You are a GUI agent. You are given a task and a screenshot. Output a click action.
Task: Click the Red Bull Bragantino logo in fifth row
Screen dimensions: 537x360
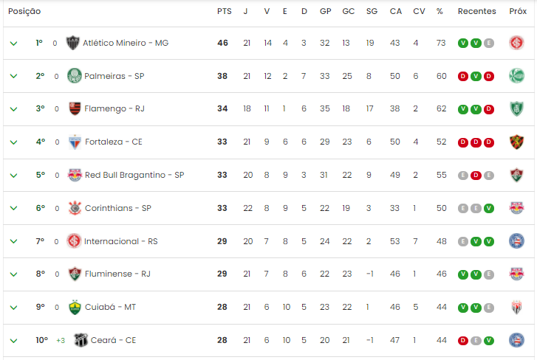75,175
